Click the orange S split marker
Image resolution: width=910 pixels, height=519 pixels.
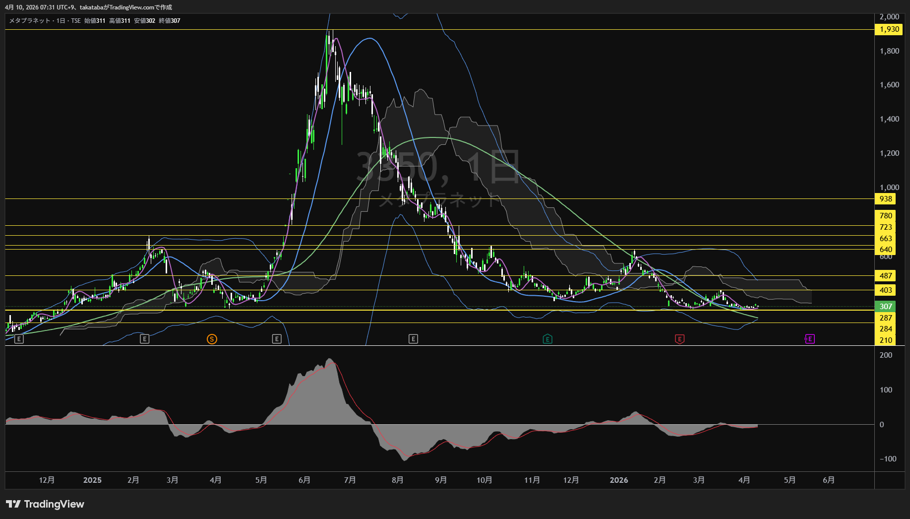tap(212, 339)
